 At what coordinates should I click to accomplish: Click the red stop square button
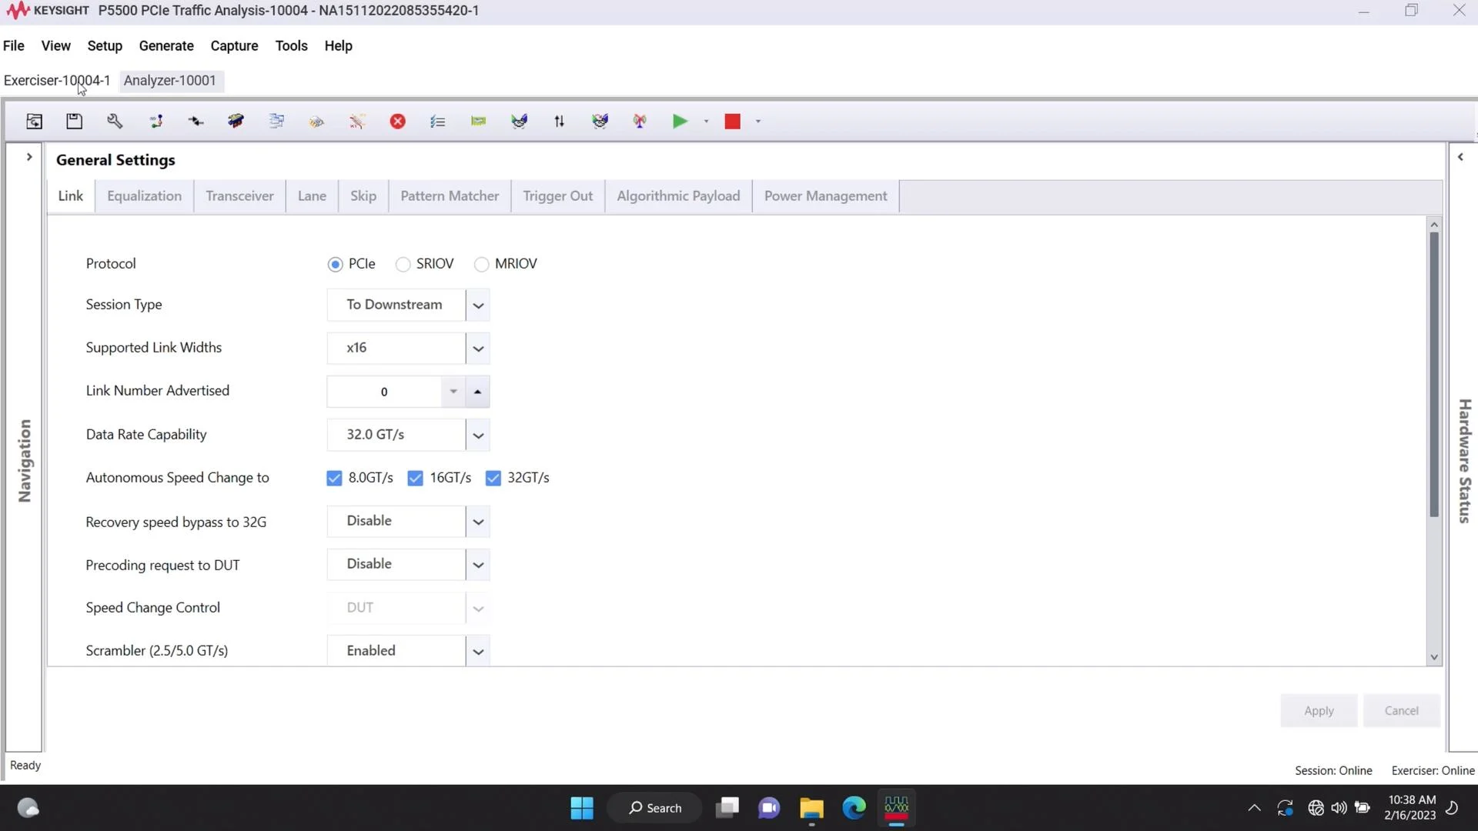pyautogui.click(x=732, y=121)
